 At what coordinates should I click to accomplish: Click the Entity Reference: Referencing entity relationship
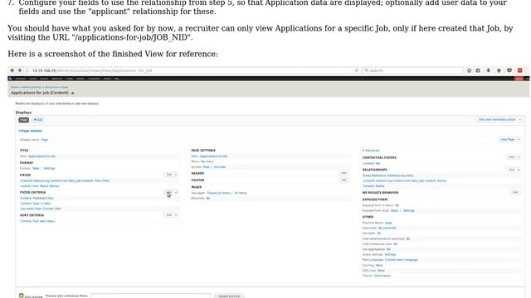388,175
